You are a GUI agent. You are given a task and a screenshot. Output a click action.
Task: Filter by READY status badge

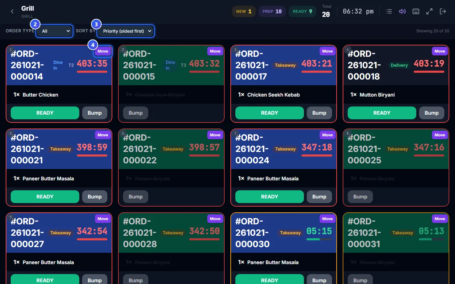coord(303,11)
